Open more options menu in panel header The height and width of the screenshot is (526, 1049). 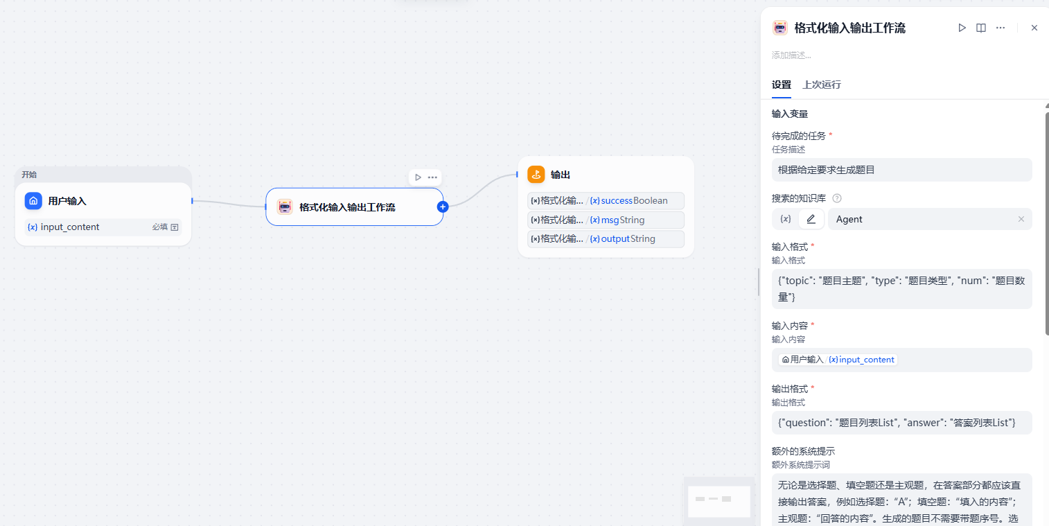pos(1000,28)
